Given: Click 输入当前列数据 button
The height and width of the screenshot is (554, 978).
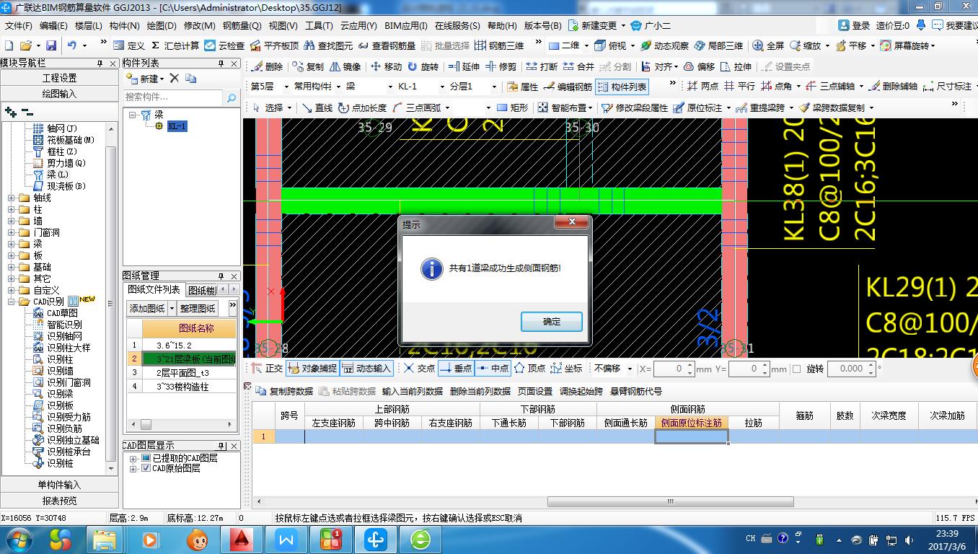Looking at the screenshot, I should [x=412, y=391].
